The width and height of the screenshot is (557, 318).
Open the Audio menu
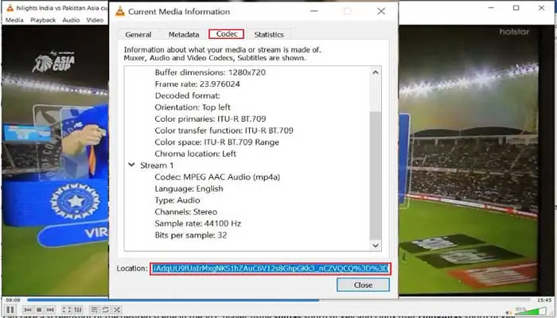tap(71, 19)
